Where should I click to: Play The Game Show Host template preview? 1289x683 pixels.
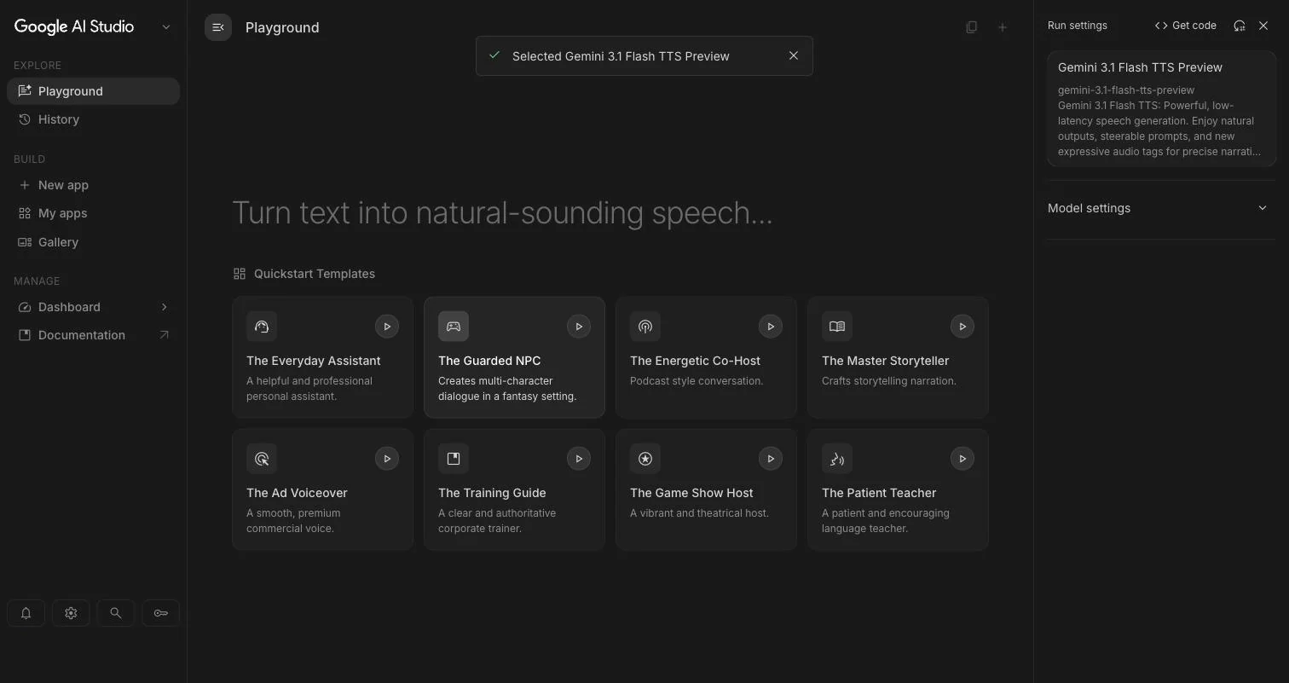click(771, 459)
